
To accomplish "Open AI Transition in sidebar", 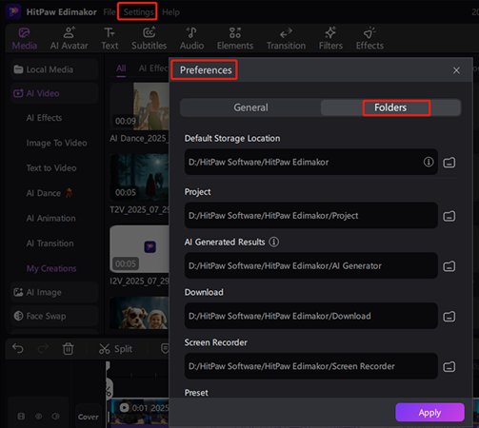I will pyautogui.click(x=50, y=243).
